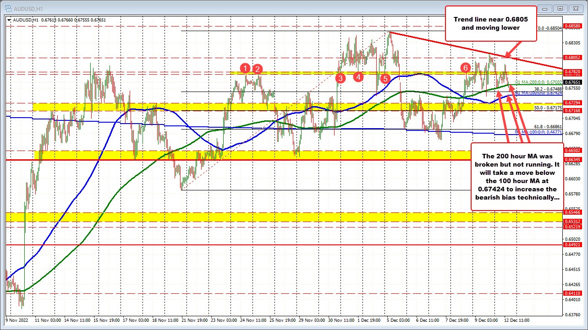Click red circle marker number 1

[x=246, y=68]
